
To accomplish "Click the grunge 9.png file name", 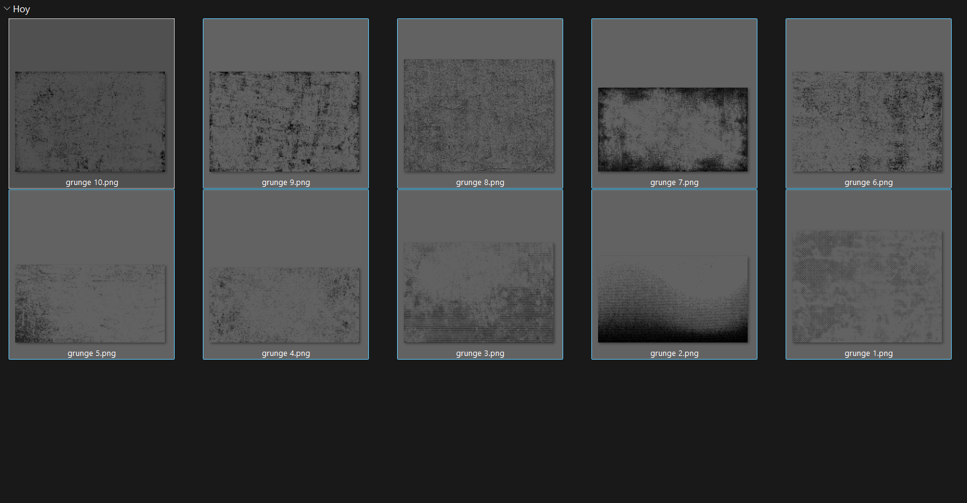I will pyautogui.click(x=286, y=183).
